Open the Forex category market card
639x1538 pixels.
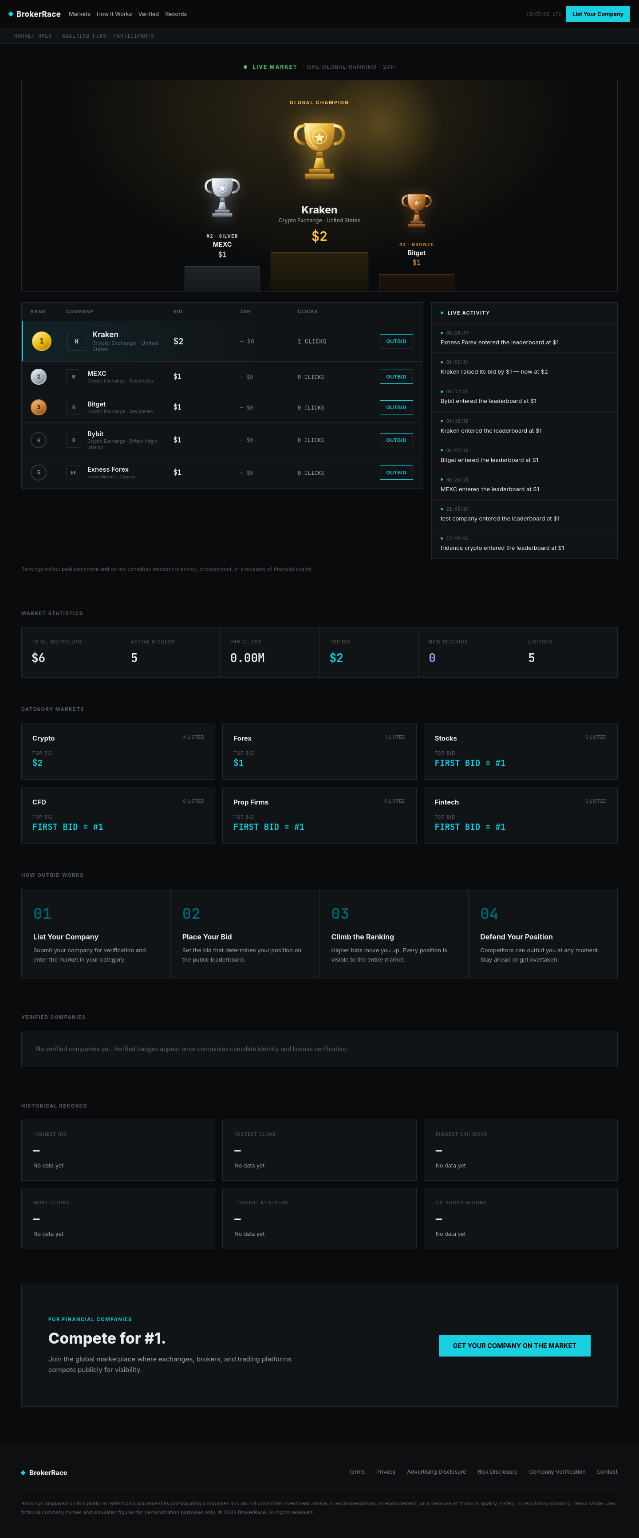click(319, 751)
